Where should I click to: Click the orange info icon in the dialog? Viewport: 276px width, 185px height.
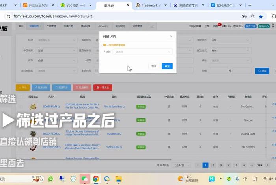coord(104,45)
